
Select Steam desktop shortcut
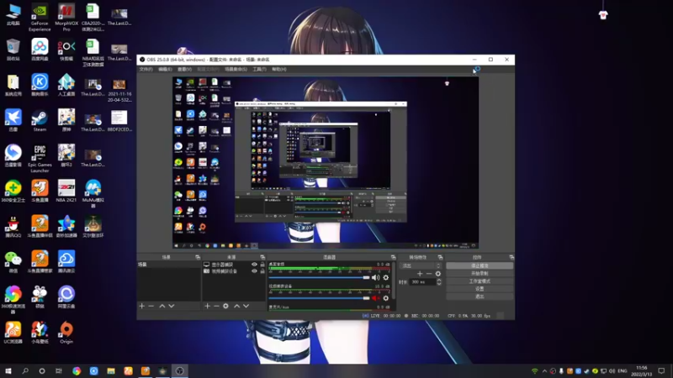[40, 120]
